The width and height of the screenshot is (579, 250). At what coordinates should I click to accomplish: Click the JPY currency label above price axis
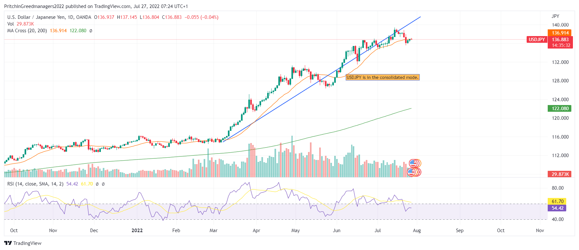click(x=555, y=16)
